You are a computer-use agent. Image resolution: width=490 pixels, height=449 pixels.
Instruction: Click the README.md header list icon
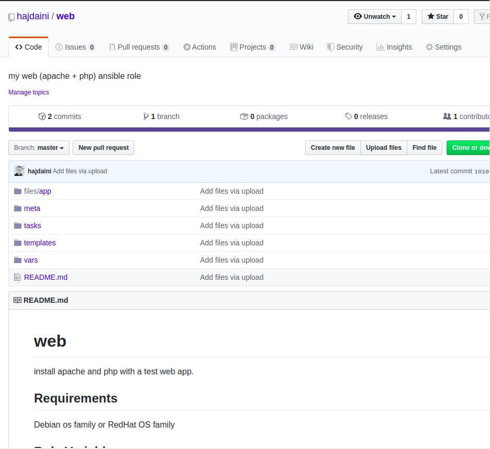tap(17, 300)
